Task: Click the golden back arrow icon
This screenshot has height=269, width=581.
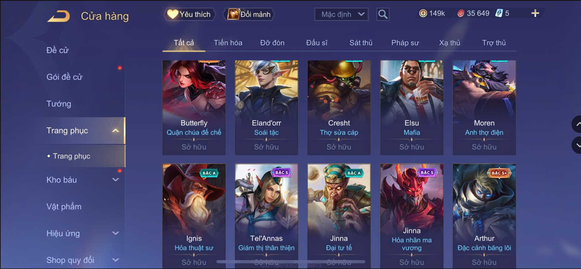Action: (x=59, y=16)
